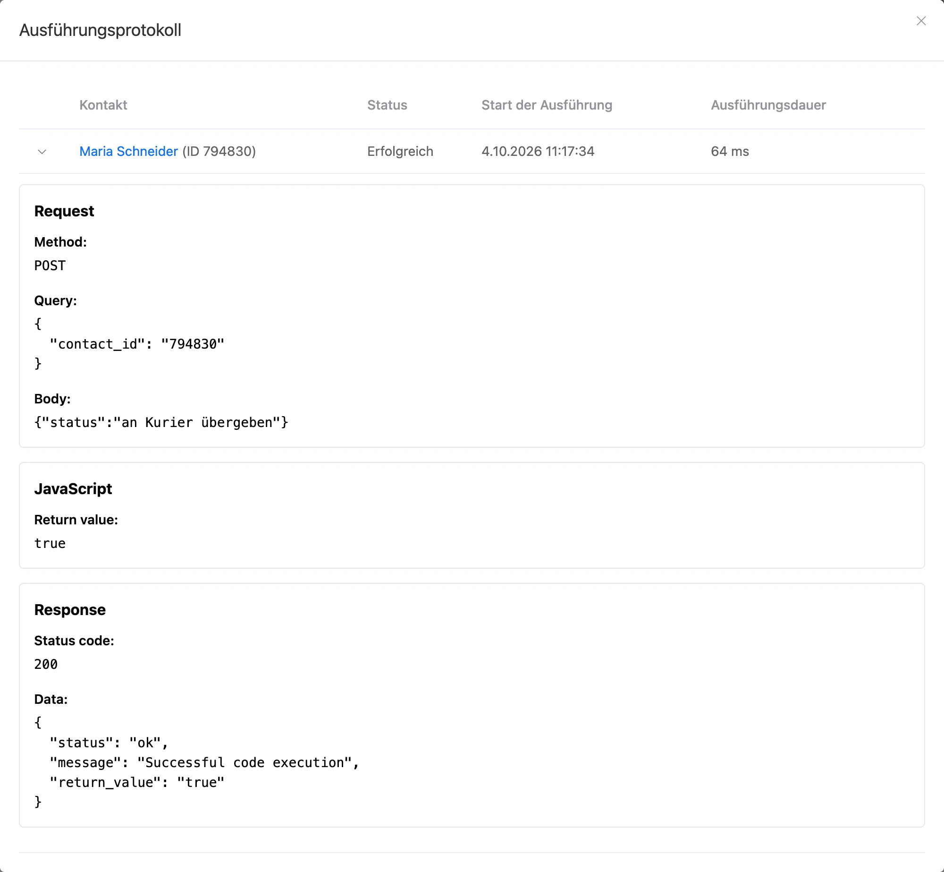Click the 'Data:' label
Image resolution: width=944 pixels, height=872 pixels.
(51, 699)
